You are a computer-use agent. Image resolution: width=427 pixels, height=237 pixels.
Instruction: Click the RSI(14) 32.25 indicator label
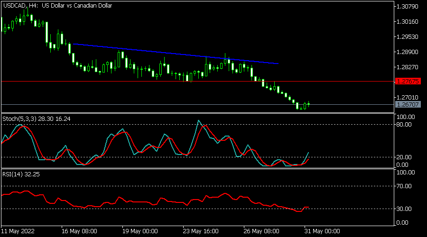pos(21,174)
